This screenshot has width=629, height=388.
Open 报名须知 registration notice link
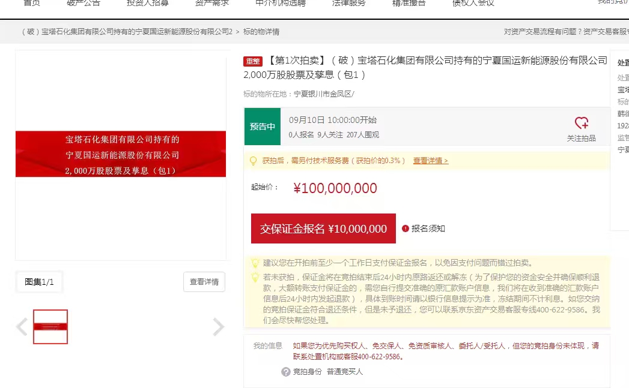point(428,228)
